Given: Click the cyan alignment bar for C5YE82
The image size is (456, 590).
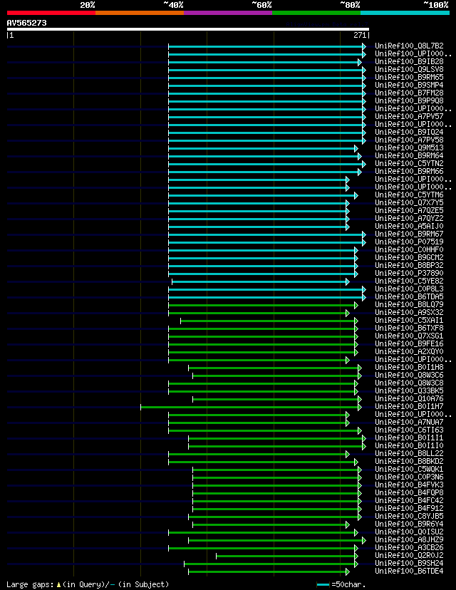Looking at the screenshot, I should click(260, 281).
